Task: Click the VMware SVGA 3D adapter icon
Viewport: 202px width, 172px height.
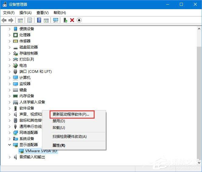Action: click(21, 151)
